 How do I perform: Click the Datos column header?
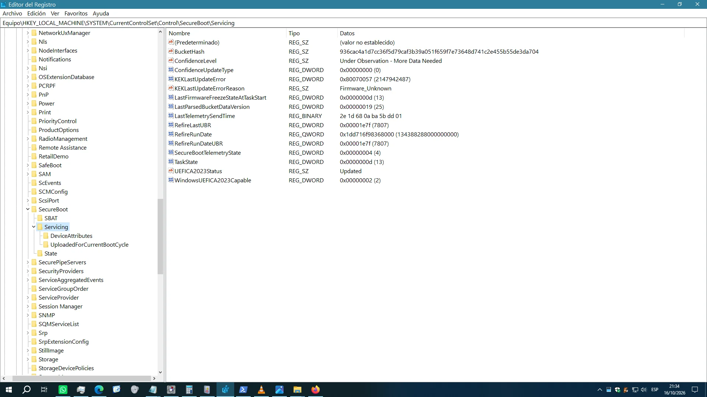(x=511, y=33)
